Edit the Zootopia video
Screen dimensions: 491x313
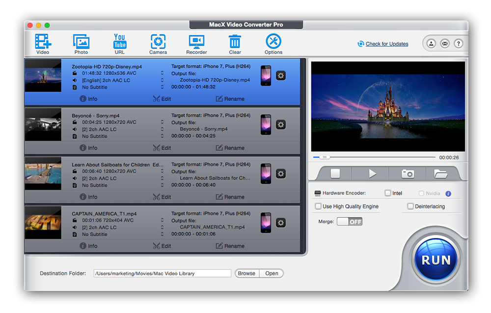point(162,99)
